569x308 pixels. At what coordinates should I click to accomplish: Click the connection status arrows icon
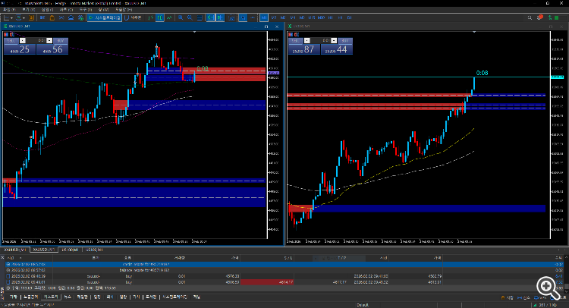click(550, 17)
